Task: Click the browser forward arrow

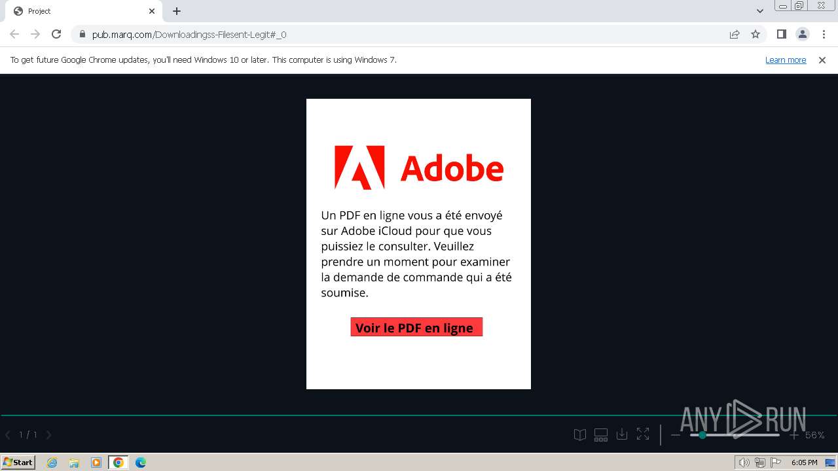Action: click(x=35, y=34)
